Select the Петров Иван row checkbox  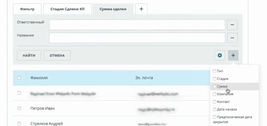tap(19, 108)
